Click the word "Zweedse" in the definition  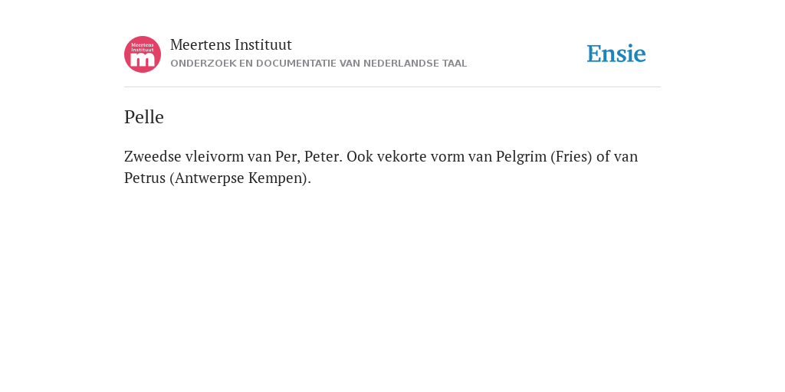[x=153, y=156]
